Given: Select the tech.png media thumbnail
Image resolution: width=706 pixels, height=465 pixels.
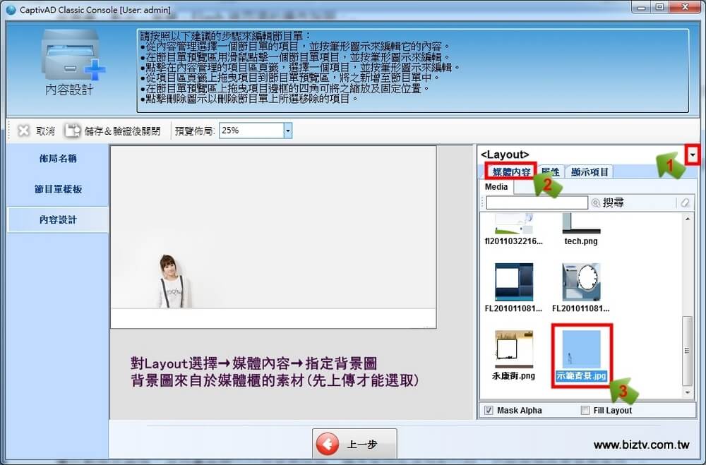Looking at the screenshot, I should pos(581,224).
